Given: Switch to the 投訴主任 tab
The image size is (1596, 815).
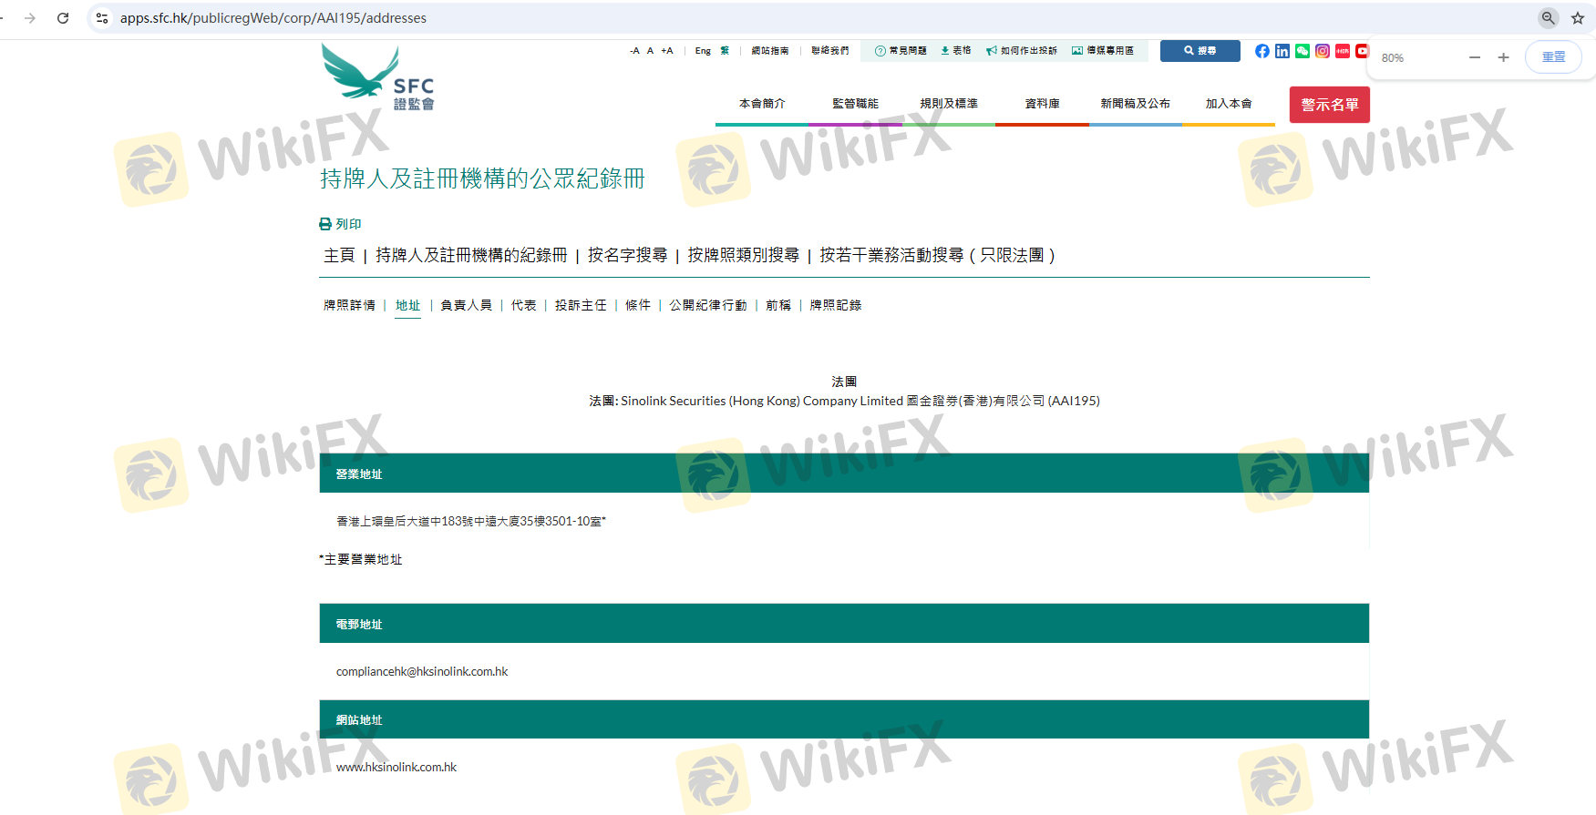Looking at the screenshot, I should point(581,306).
